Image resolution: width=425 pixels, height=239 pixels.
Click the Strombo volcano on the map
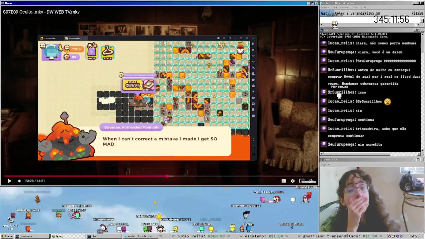click(x=139, y=101)
